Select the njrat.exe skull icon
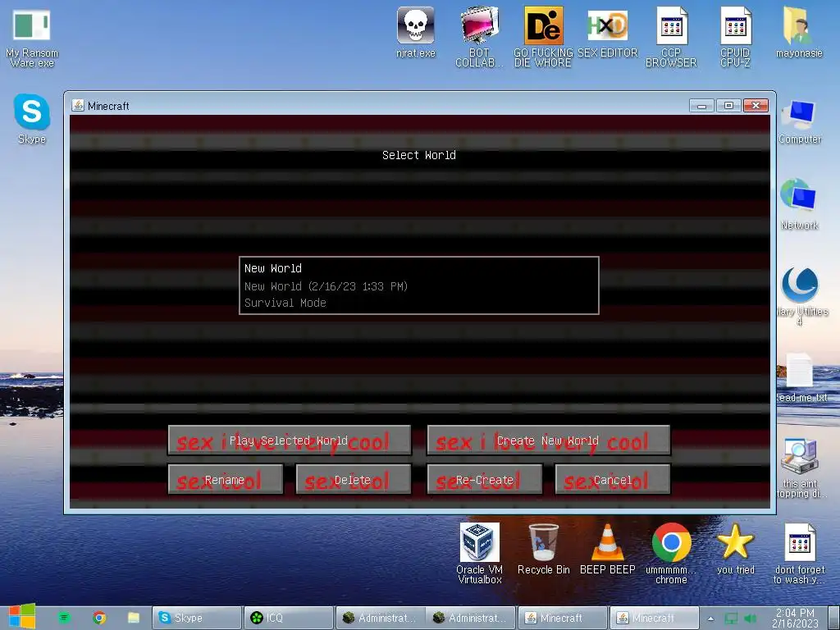Screen dimensions: 840x630 pos(416,32)
